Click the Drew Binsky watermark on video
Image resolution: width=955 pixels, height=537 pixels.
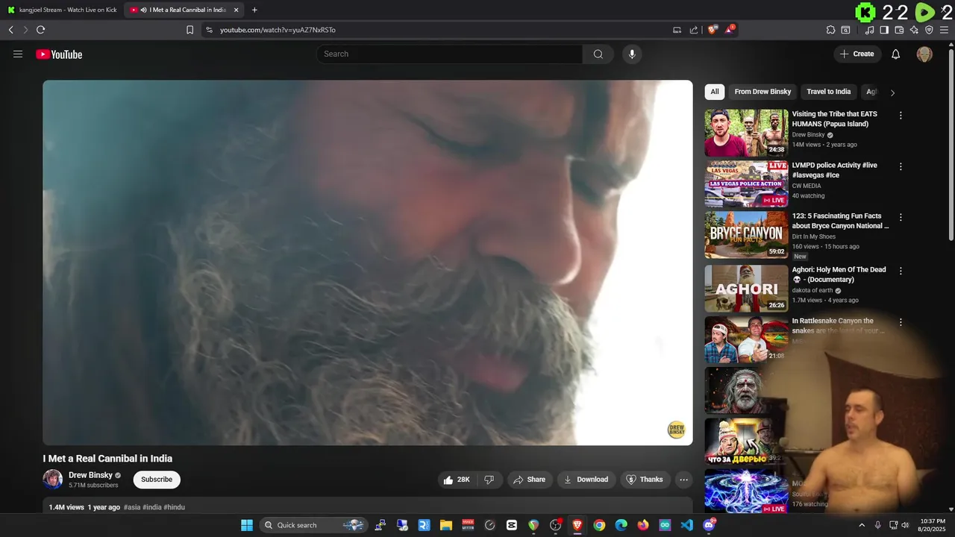pos(676,430)
